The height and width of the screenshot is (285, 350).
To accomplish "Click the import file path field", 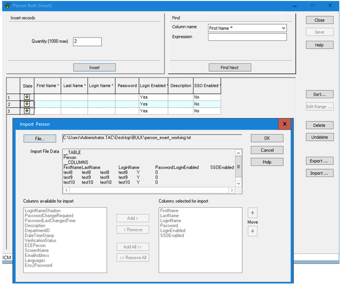I will pyautogui.click(x=152, y=138).
